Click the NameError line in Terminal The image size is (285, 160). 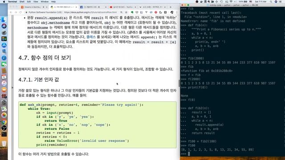(213, 21)
